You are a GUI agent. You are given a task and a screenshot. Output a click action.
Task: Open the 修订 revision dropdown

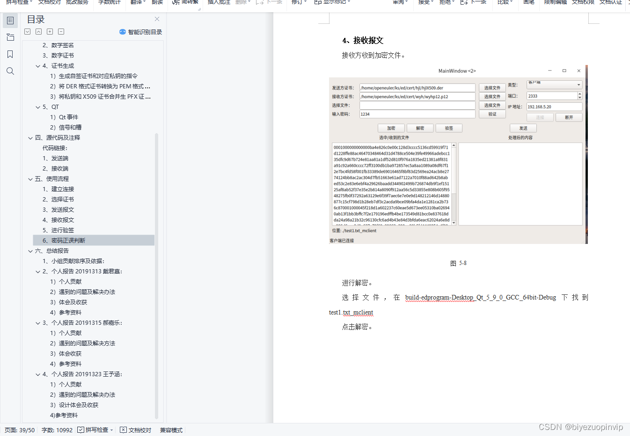[x=298, y=2]
